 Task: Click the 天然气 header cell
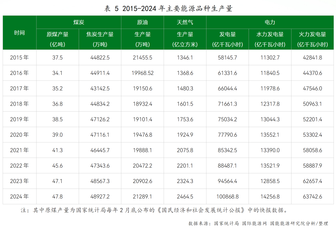185,22
